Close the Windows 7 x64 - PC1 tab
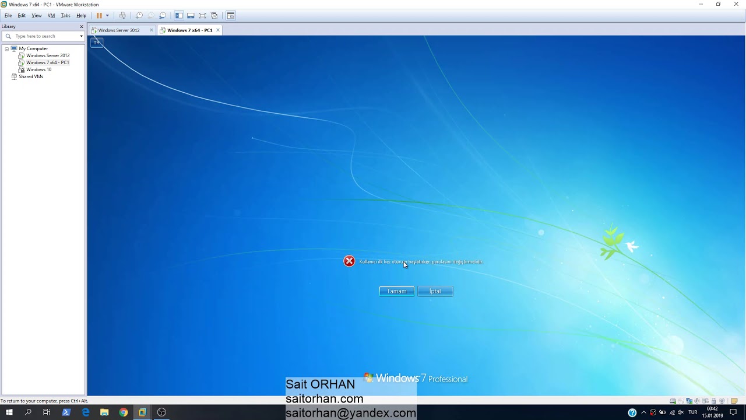 click(x=218, y=30)
